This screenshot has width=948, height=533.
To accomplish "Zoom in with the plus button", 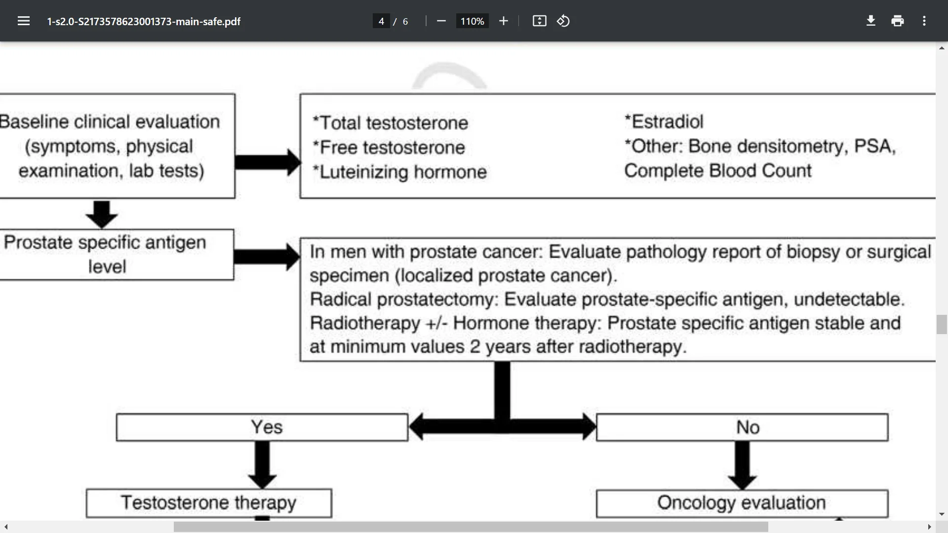I will click(x=503, y=21).
